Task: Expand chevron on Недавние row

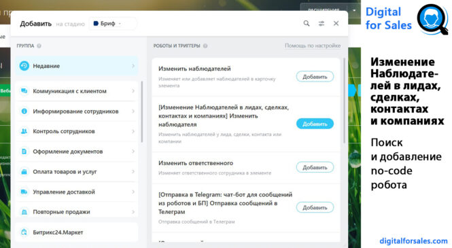Action: [x=133, y=66]
